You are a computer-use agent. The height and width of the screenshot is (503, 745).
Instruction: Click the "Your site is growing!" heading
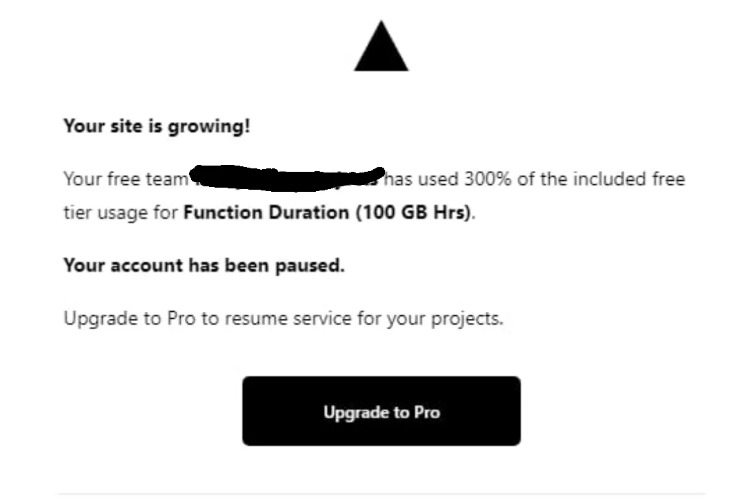click(x=157, y=127)
